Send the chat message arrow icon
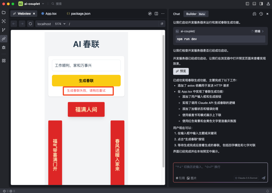272x193 pixels. click(263, 178)
